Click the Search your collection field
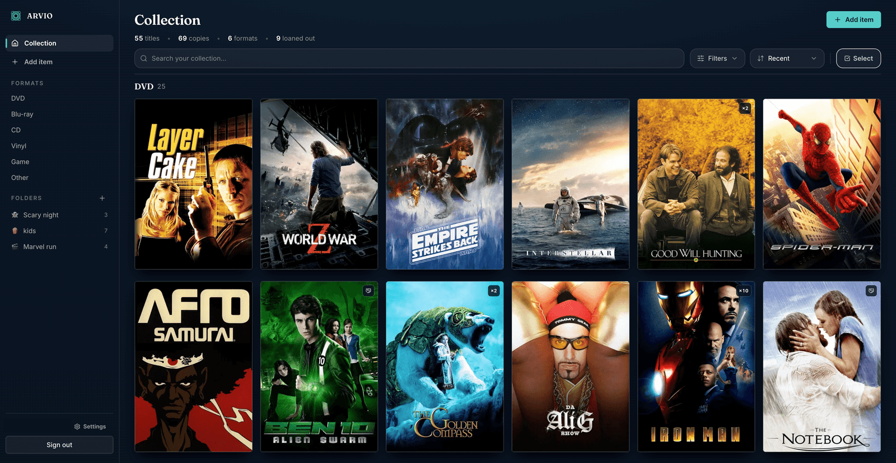The image size is (896, 463). coord(409,58)
